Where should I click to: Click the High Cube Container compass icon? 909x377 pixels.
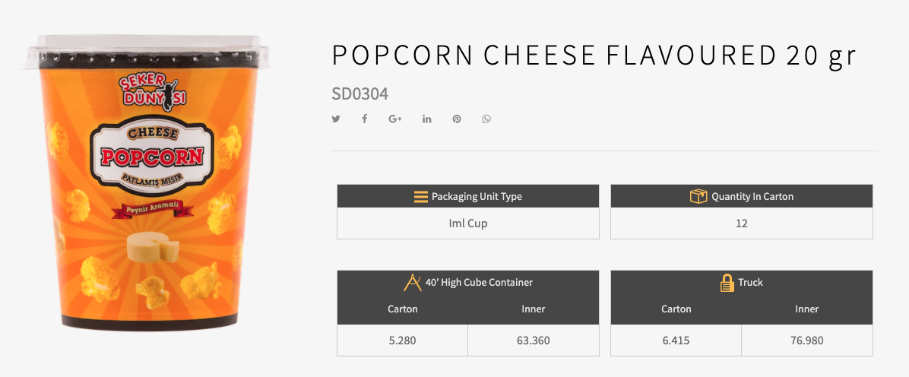412,283
